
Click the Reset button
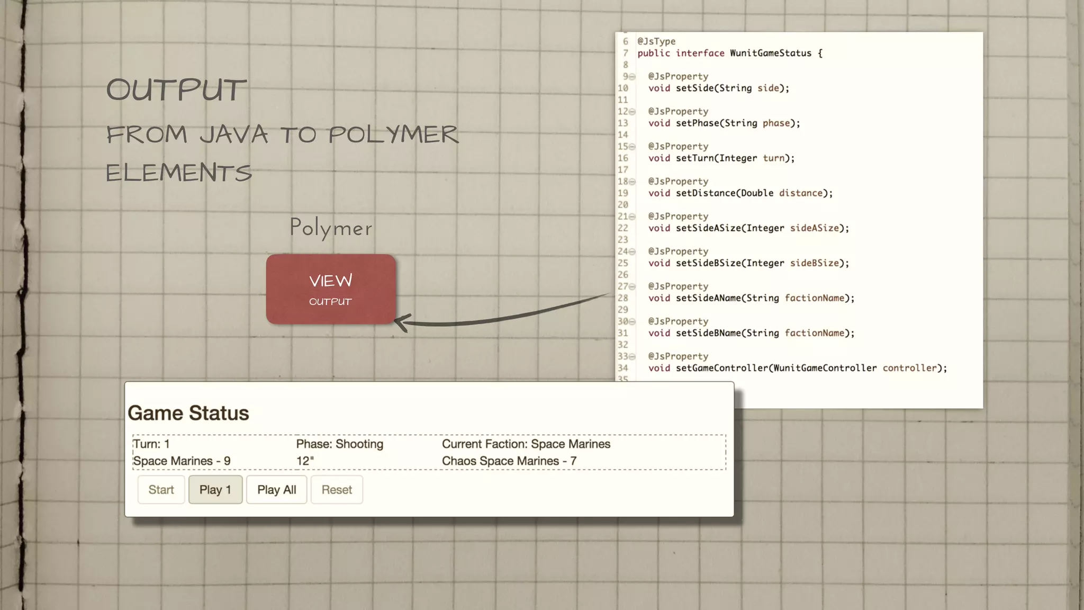coord(337,490)
